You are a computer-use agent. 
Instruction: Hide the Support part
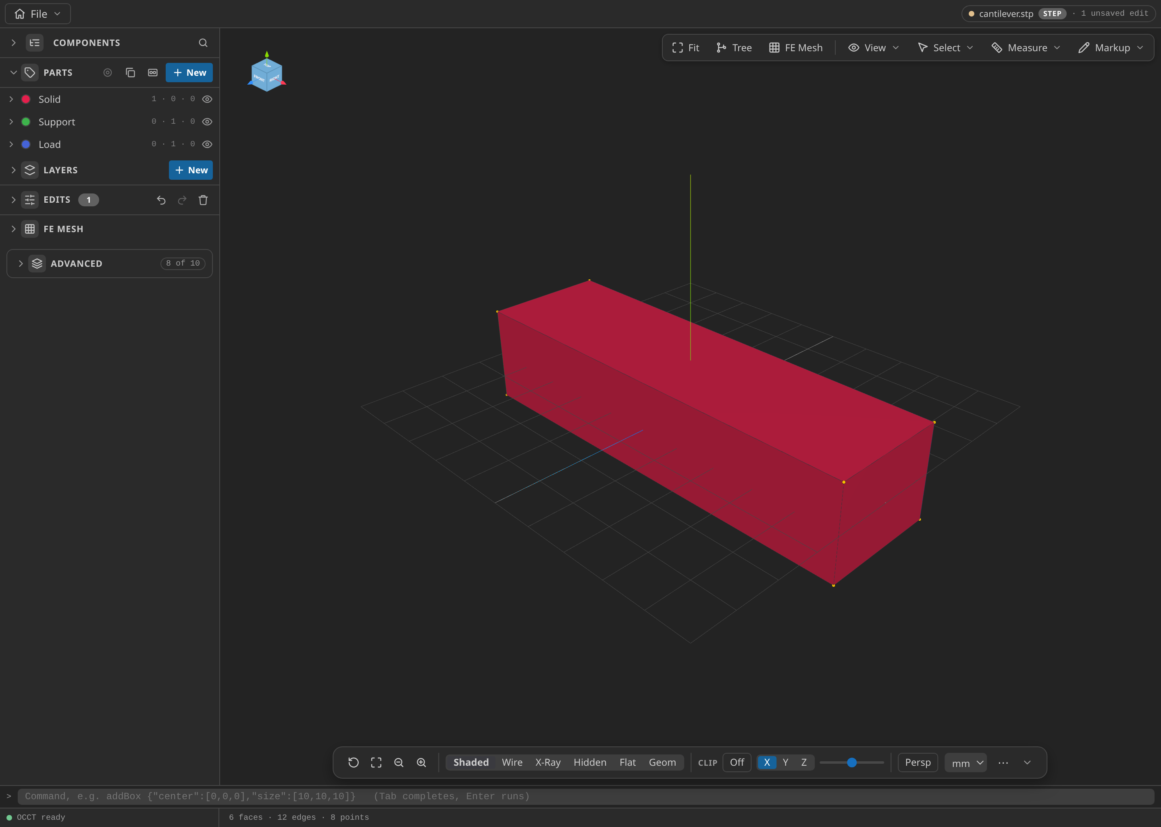coord(207,122)
